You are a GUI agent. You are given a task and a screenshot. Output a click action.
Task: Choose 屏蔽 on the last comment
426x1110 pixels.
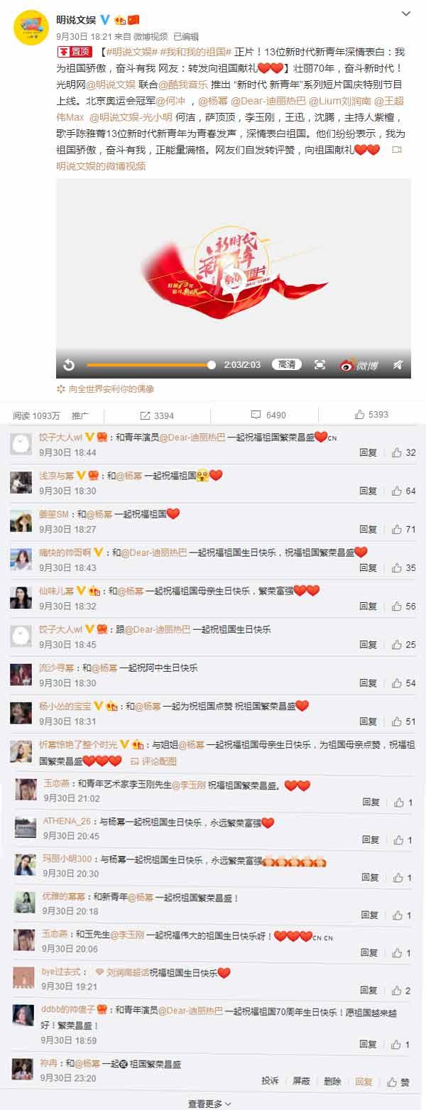coord(301,1081)
